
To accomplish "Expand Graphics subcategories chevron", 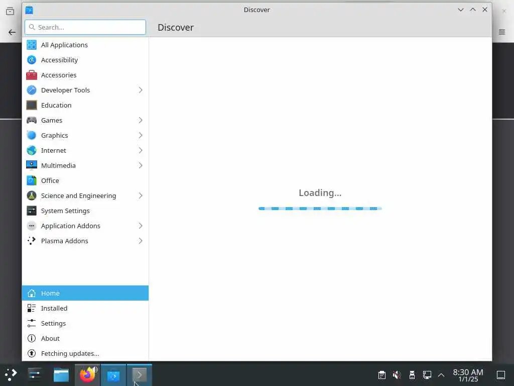I will (141, 135).
